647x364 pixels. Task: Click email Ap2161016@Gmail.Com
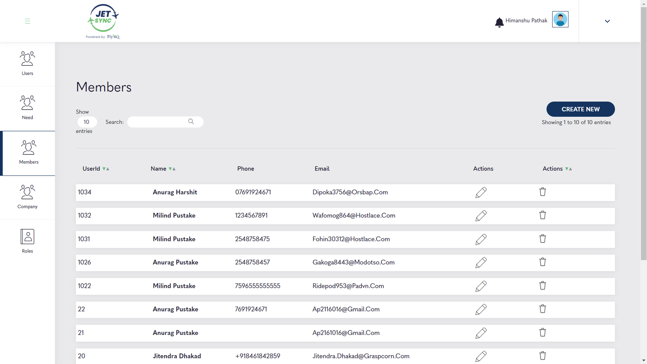coord(346,333)
